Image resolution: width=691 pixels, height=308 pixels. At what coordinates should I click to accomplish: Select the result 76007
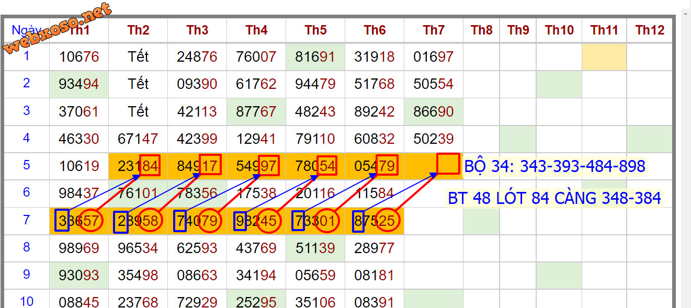256,57
